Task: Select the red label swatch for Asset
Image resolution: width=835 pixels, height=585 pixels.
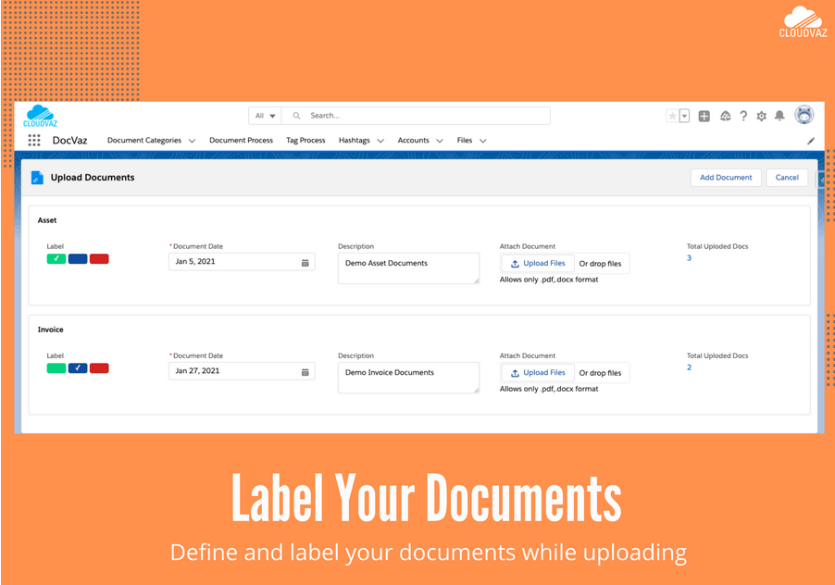Action: coord(99,258)
